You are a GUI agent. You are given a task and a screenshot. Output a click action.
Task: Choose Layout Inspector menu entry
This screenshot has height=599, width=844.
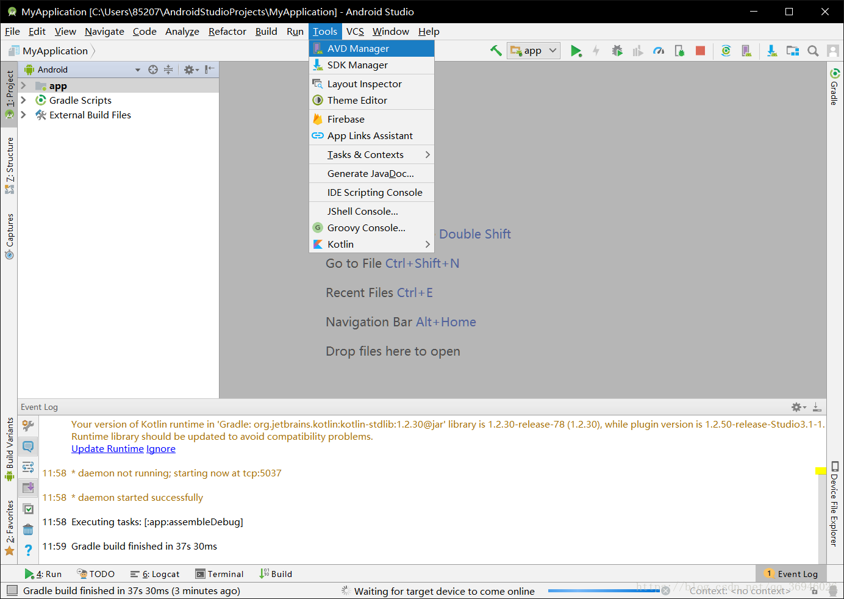point(371,84)
